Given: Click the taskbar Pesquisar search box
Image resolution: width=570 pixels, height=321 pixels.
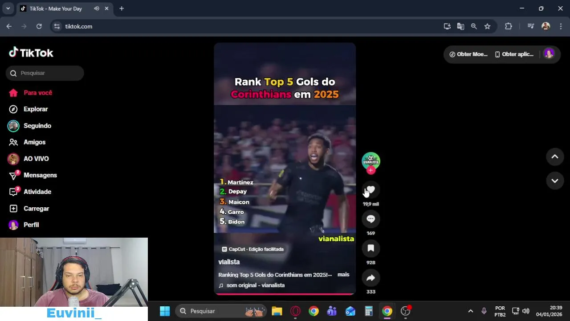Looking at the screenshot, I should pos(221,311).
